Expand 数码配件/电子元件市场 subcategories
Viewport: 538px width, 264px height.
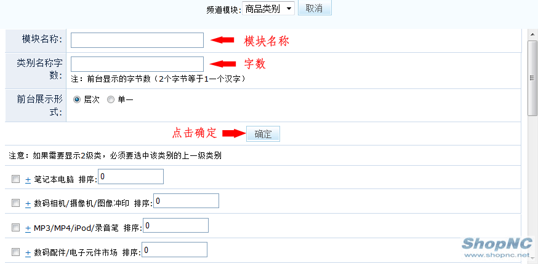tap(28, 253)
